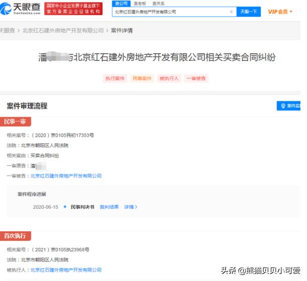Clear the search box with the X icon
Screen dimensions: 307x281
point(231,12)
